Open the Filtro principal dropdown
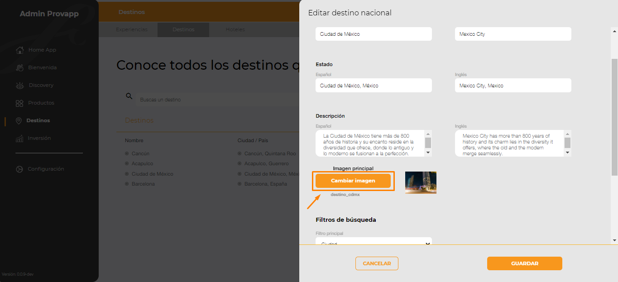This screenshot has height=282, width=618. tap(374, 242)
